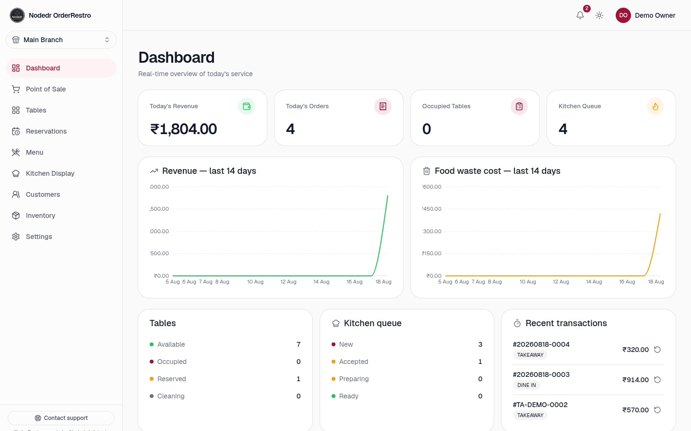Click the Reserved tables row

pos(225,379)
